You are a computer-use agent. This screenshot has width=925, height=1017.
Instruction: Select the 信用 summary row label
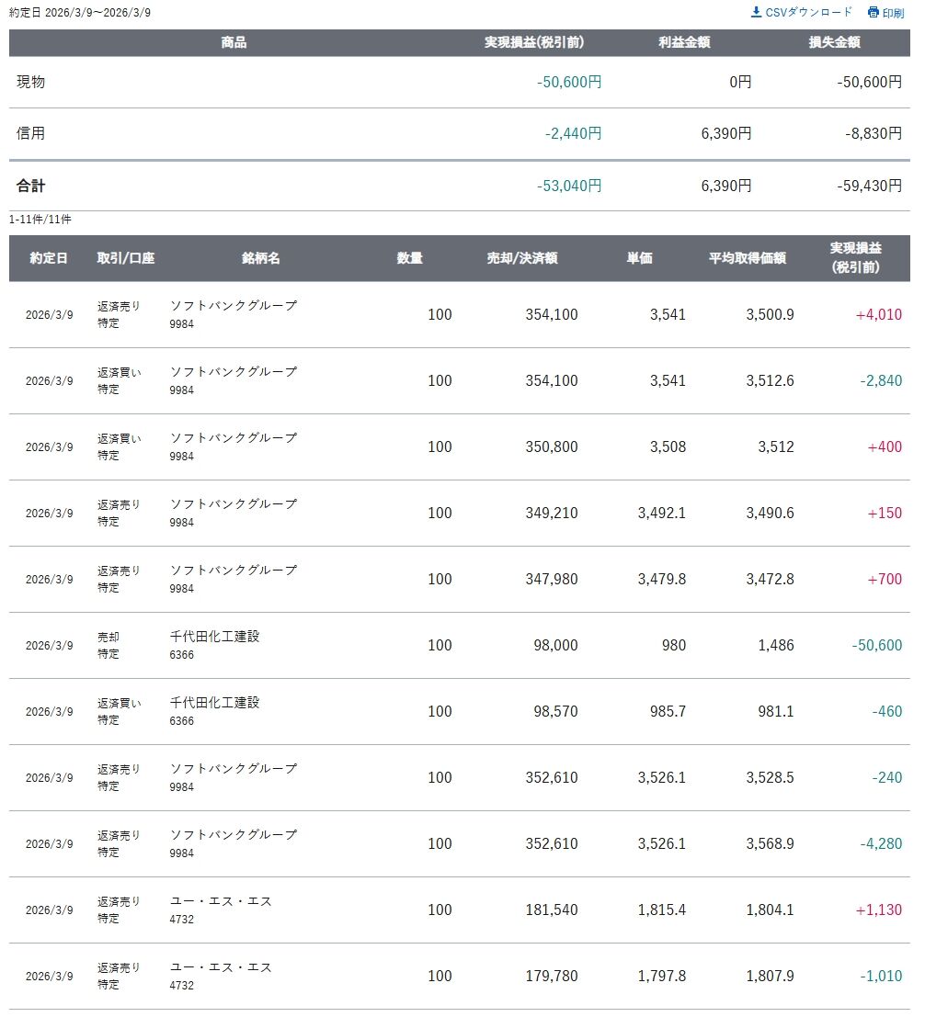30,133
